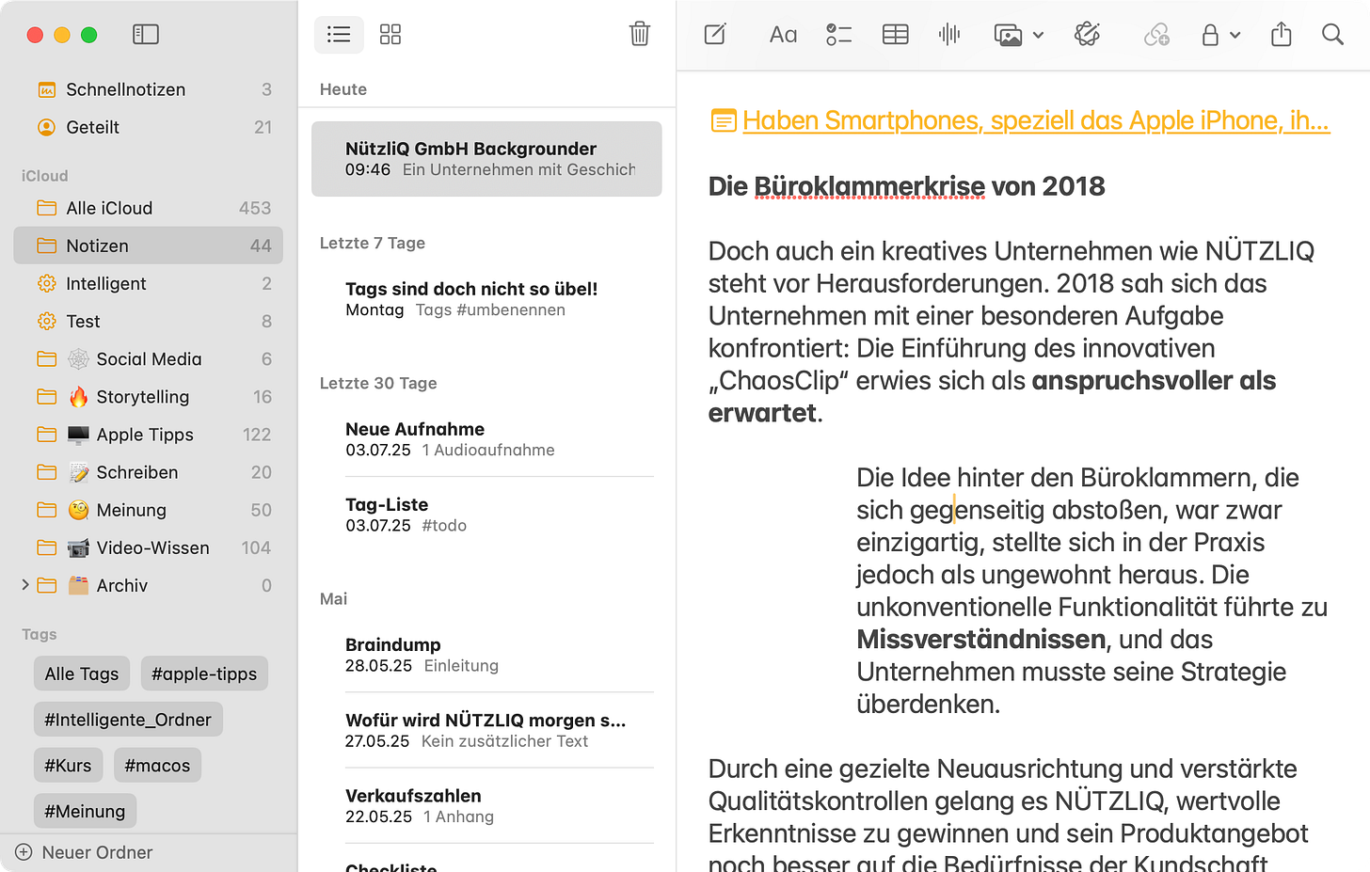The width and height of the screenshot is (1370, 872).
Task: Switch to gallery grid view
Action: coord(390,35)
